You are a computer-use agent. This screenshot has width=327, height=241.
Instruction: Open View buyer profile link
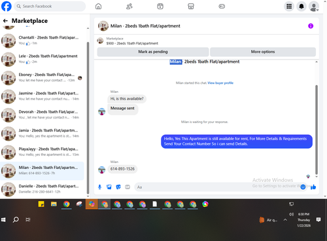(220, 83)
